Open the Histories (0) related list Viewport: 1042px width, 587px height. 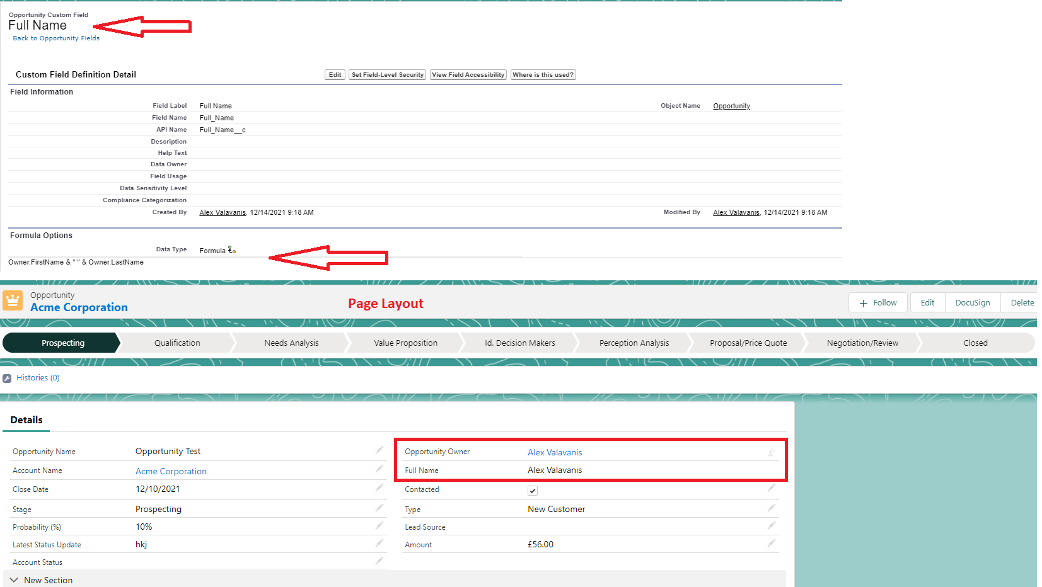38,378
